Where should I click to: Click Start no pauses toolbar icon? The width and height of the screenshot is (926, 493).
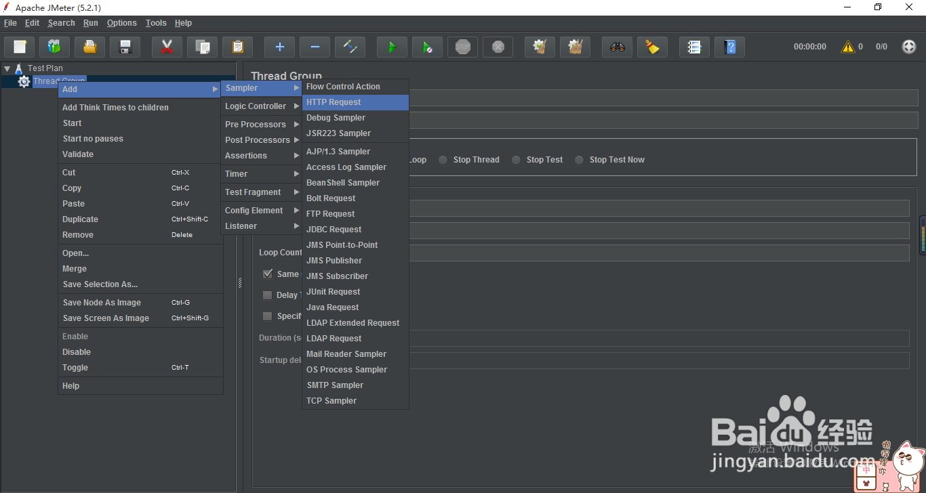(428, 47)
